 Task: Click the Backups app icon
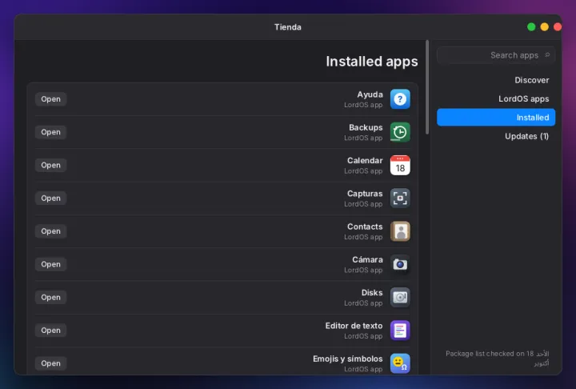pos(400,132)
